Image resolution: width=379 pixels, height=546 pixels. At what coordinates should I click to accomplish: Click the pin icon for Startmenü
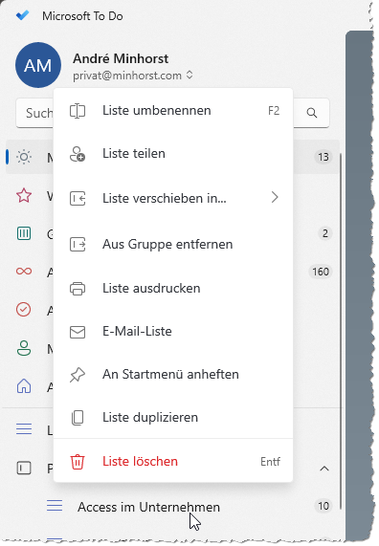(x=78, y=375)
